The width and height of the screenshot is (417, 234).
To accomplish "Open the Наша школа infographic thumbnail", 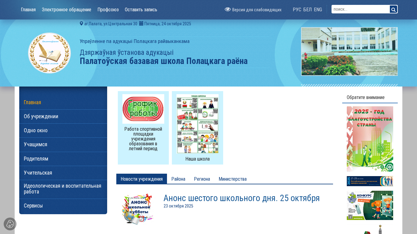I will pyautogui.click(x=198, y=124).
